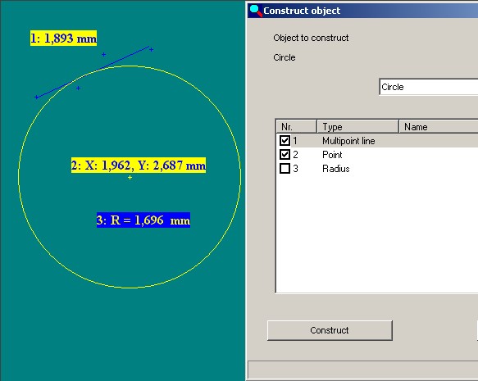
Task: Click the Construct object title bar
Action: tap(362, 11)
